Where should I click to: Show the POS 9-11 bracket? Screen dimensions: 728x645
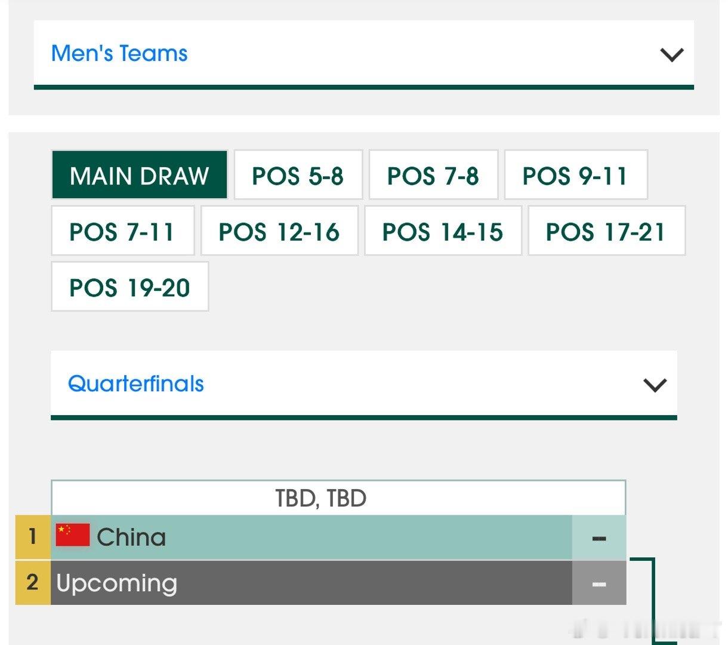575,175
